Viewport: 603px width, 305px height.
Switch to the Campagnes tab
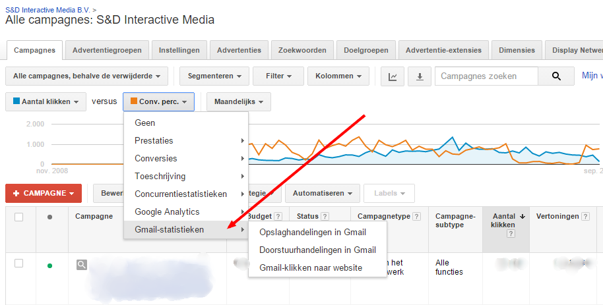(34, 50)
